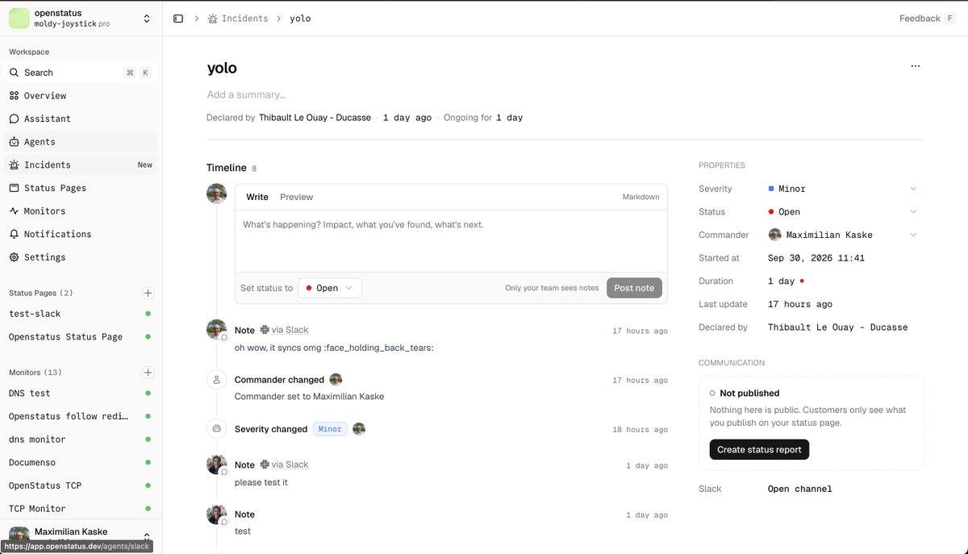Open the TCP Monitor entry
Screen dimensions: 968x554
point(81,509)
